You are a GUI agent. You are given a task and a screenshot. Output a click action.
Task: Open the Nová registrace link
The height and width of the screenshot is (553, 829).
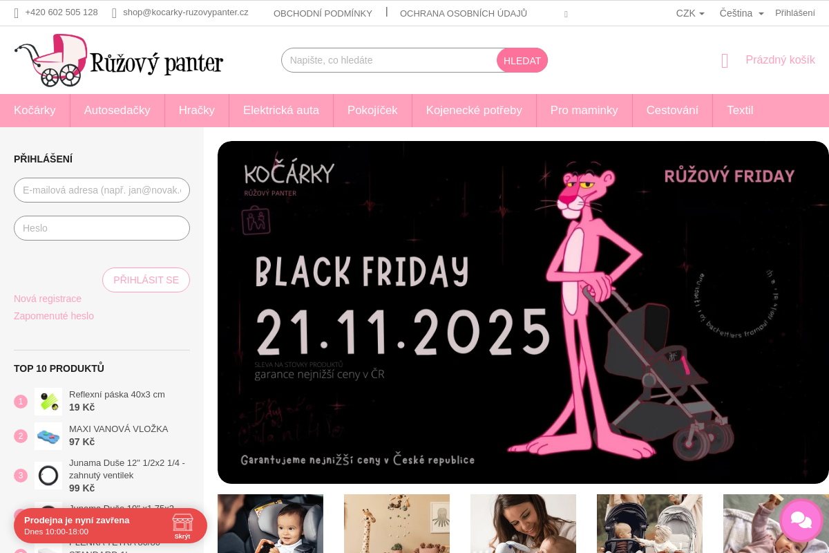48,299
